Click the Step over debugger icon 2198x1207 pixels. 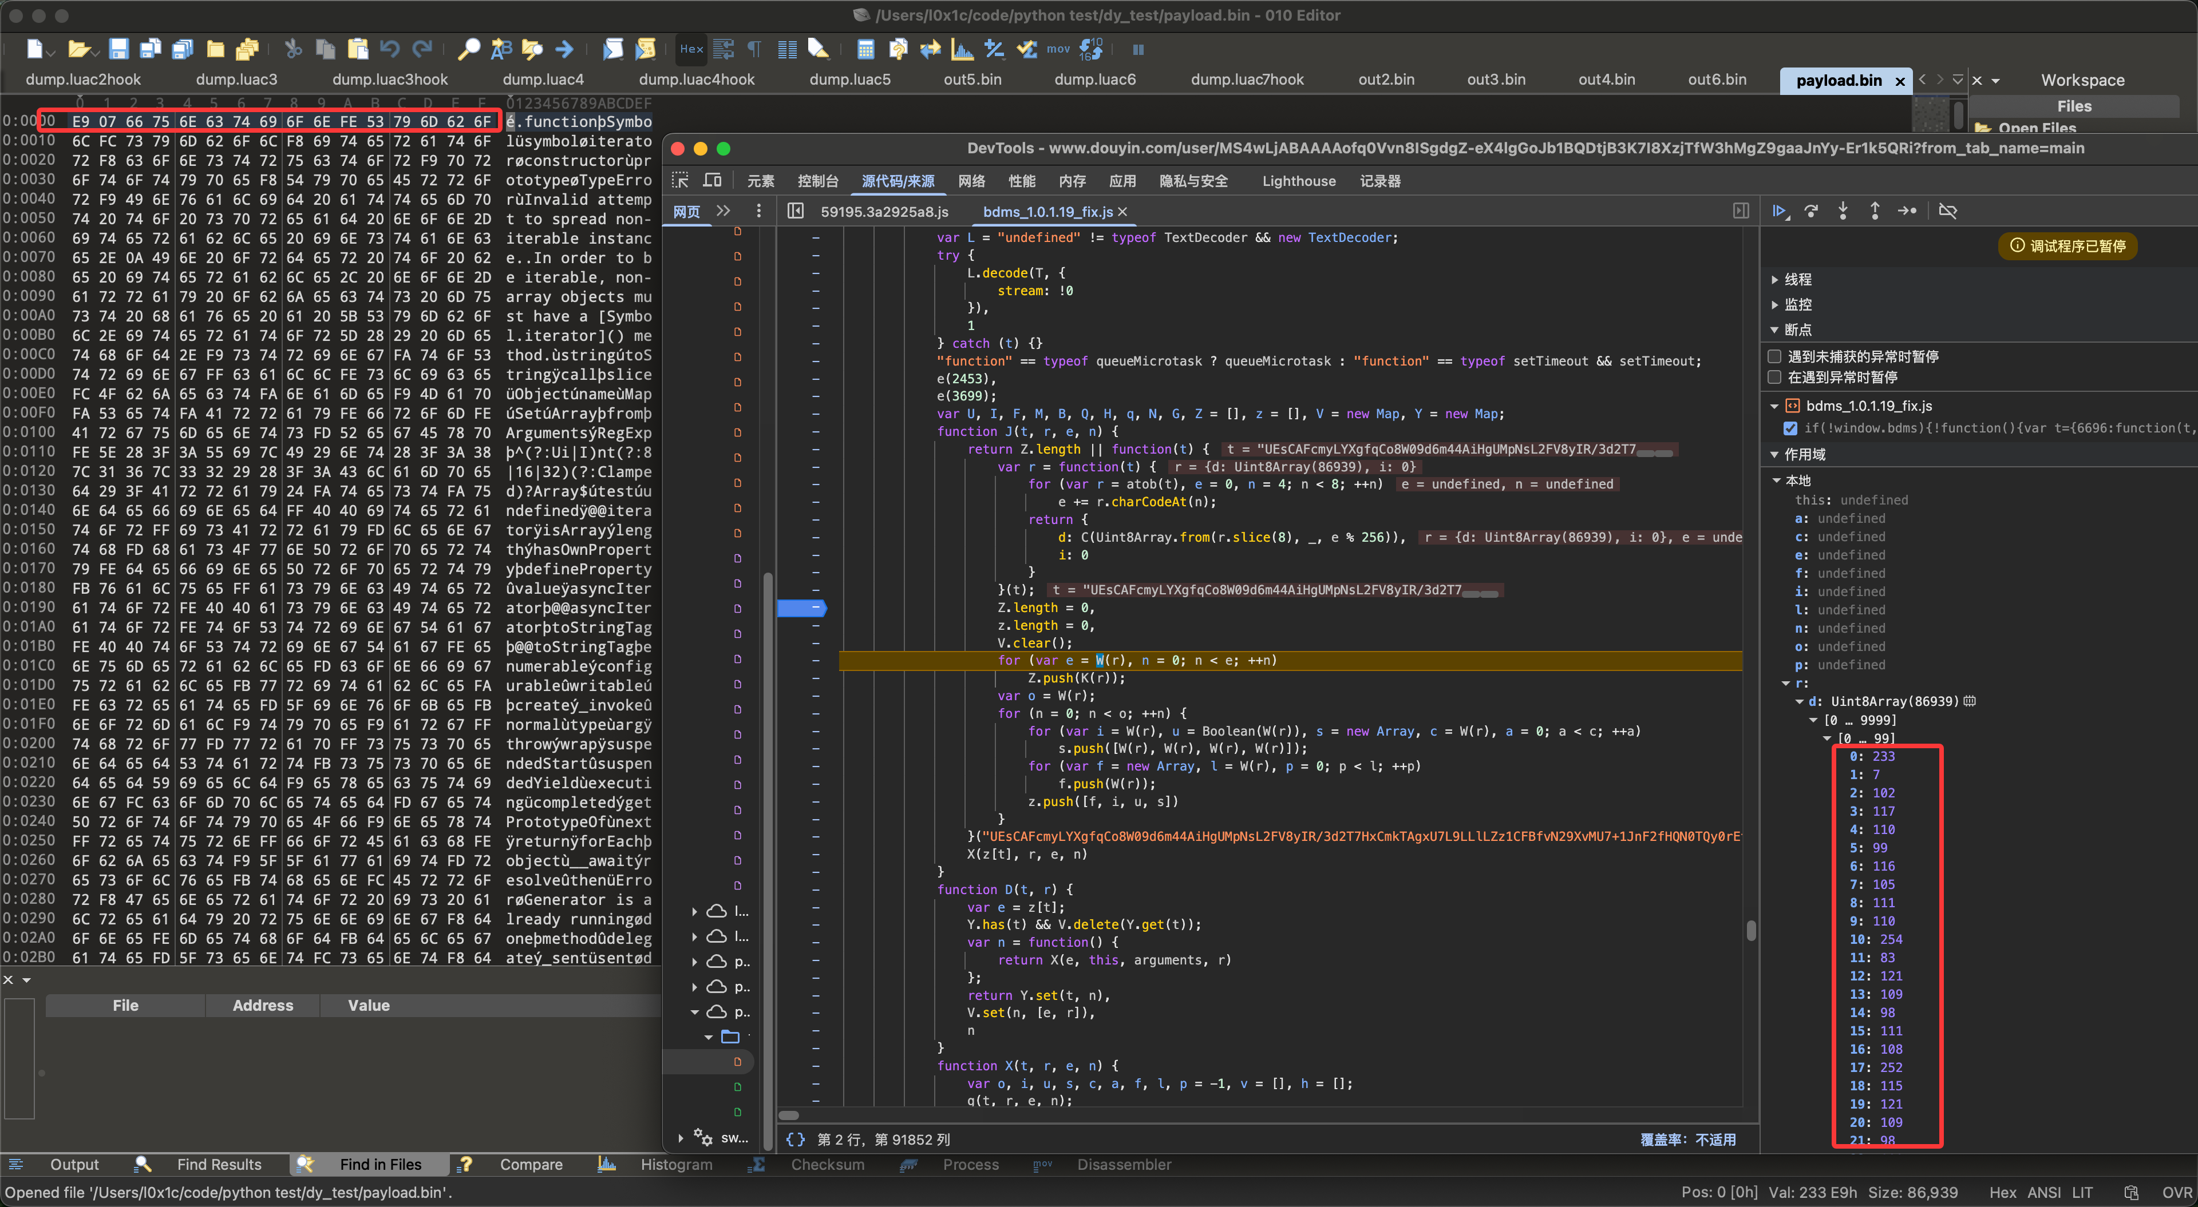click(x=1812, y=211)
